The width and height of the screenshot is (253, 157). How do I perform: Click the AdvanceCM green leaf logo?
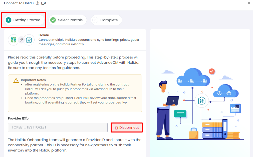tap(14, 40)
